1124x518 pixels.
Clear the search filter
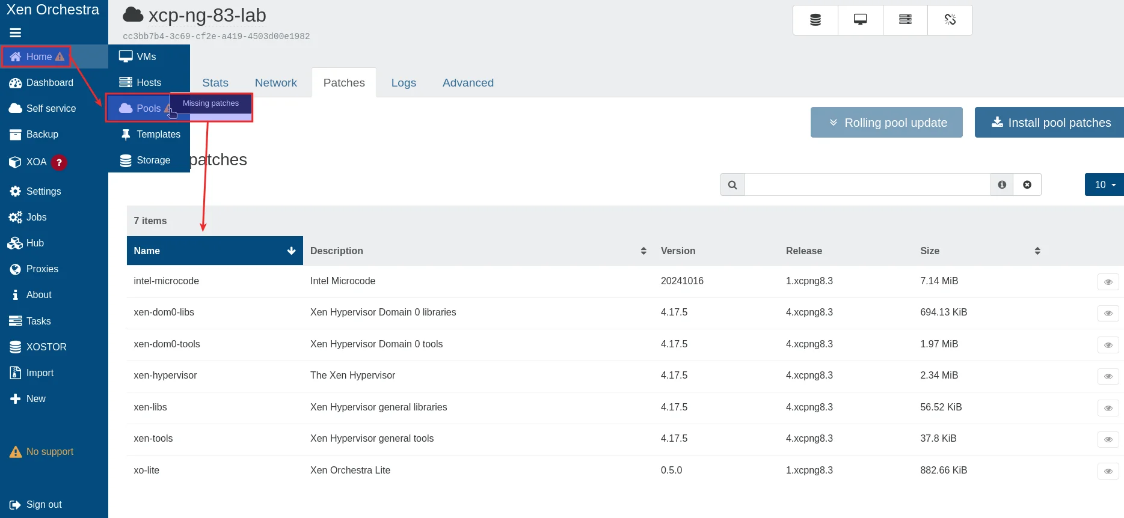(1027, 185)
